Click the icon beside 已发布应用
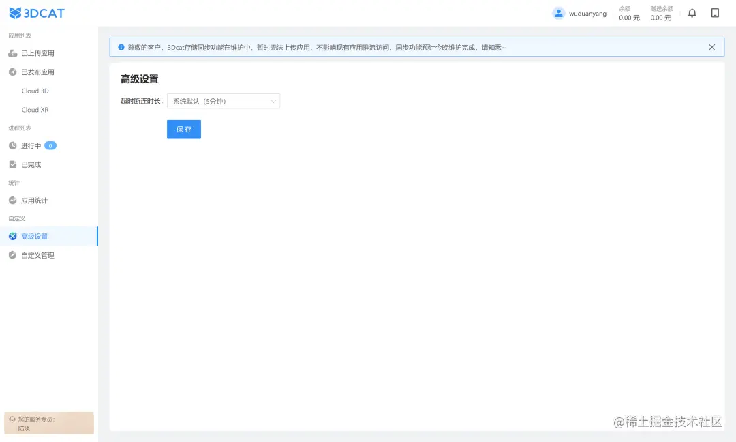This screenshot has height=442, width=736. [13, 72]
